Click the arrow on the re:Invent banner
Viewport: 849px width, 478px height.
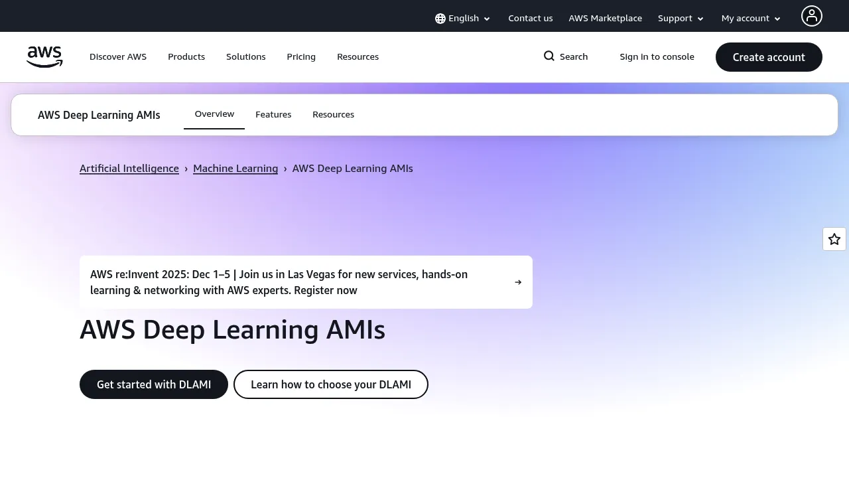(518, 282)
